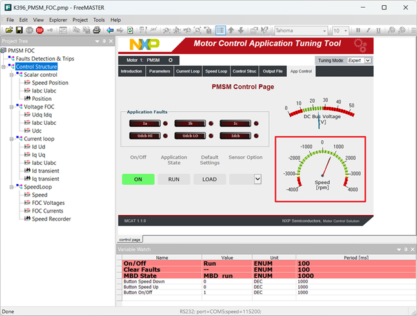
Task: Open project file with folder icon
Action: [x=9, y=30]
